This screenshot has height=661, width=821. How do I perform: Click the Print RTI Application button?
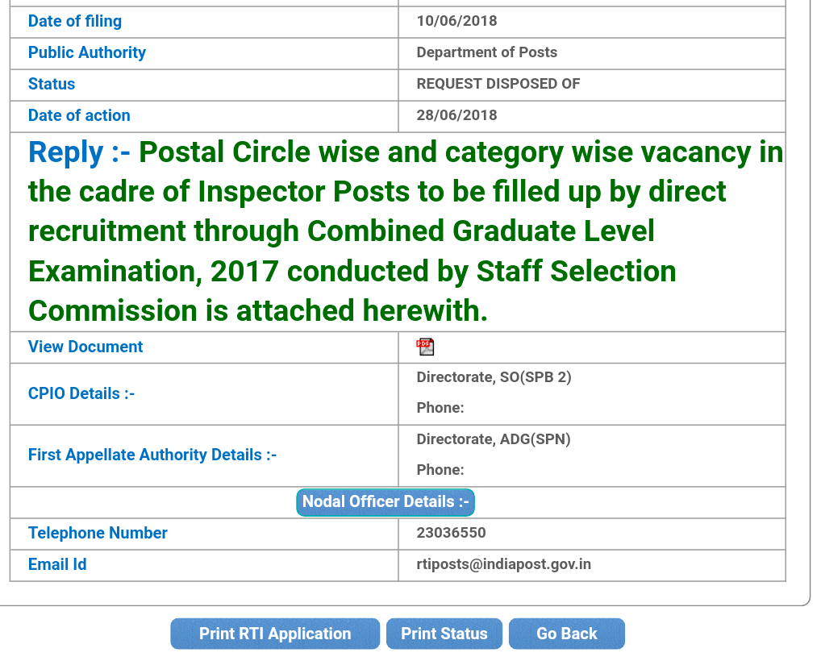click(275, 634)
